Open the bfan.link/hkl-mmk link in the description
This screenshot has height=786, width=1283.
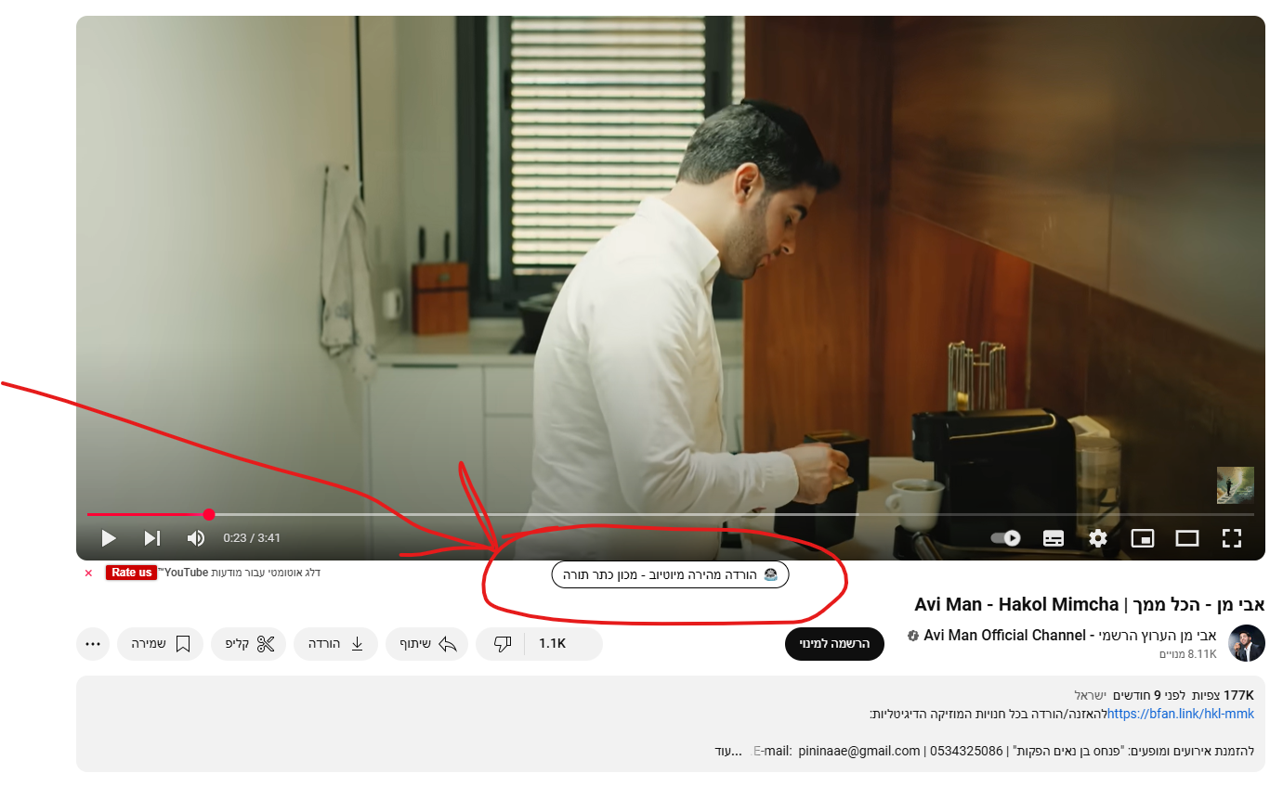point(1181,714)
